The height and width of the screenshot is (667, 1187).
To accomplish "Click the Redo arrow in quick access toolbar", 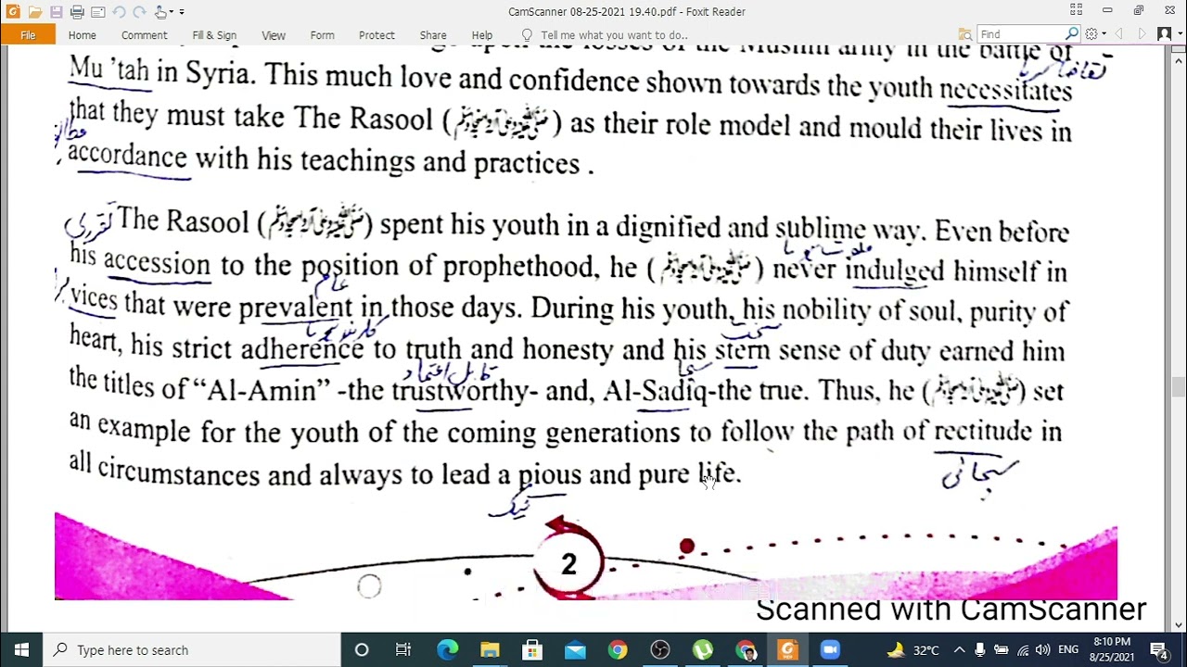I will coord(139,12).
